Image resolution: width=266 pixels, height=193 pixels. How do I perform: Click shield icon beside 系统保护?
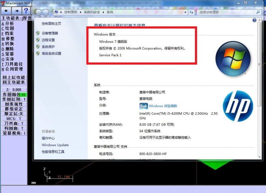[x=38, y=47]
